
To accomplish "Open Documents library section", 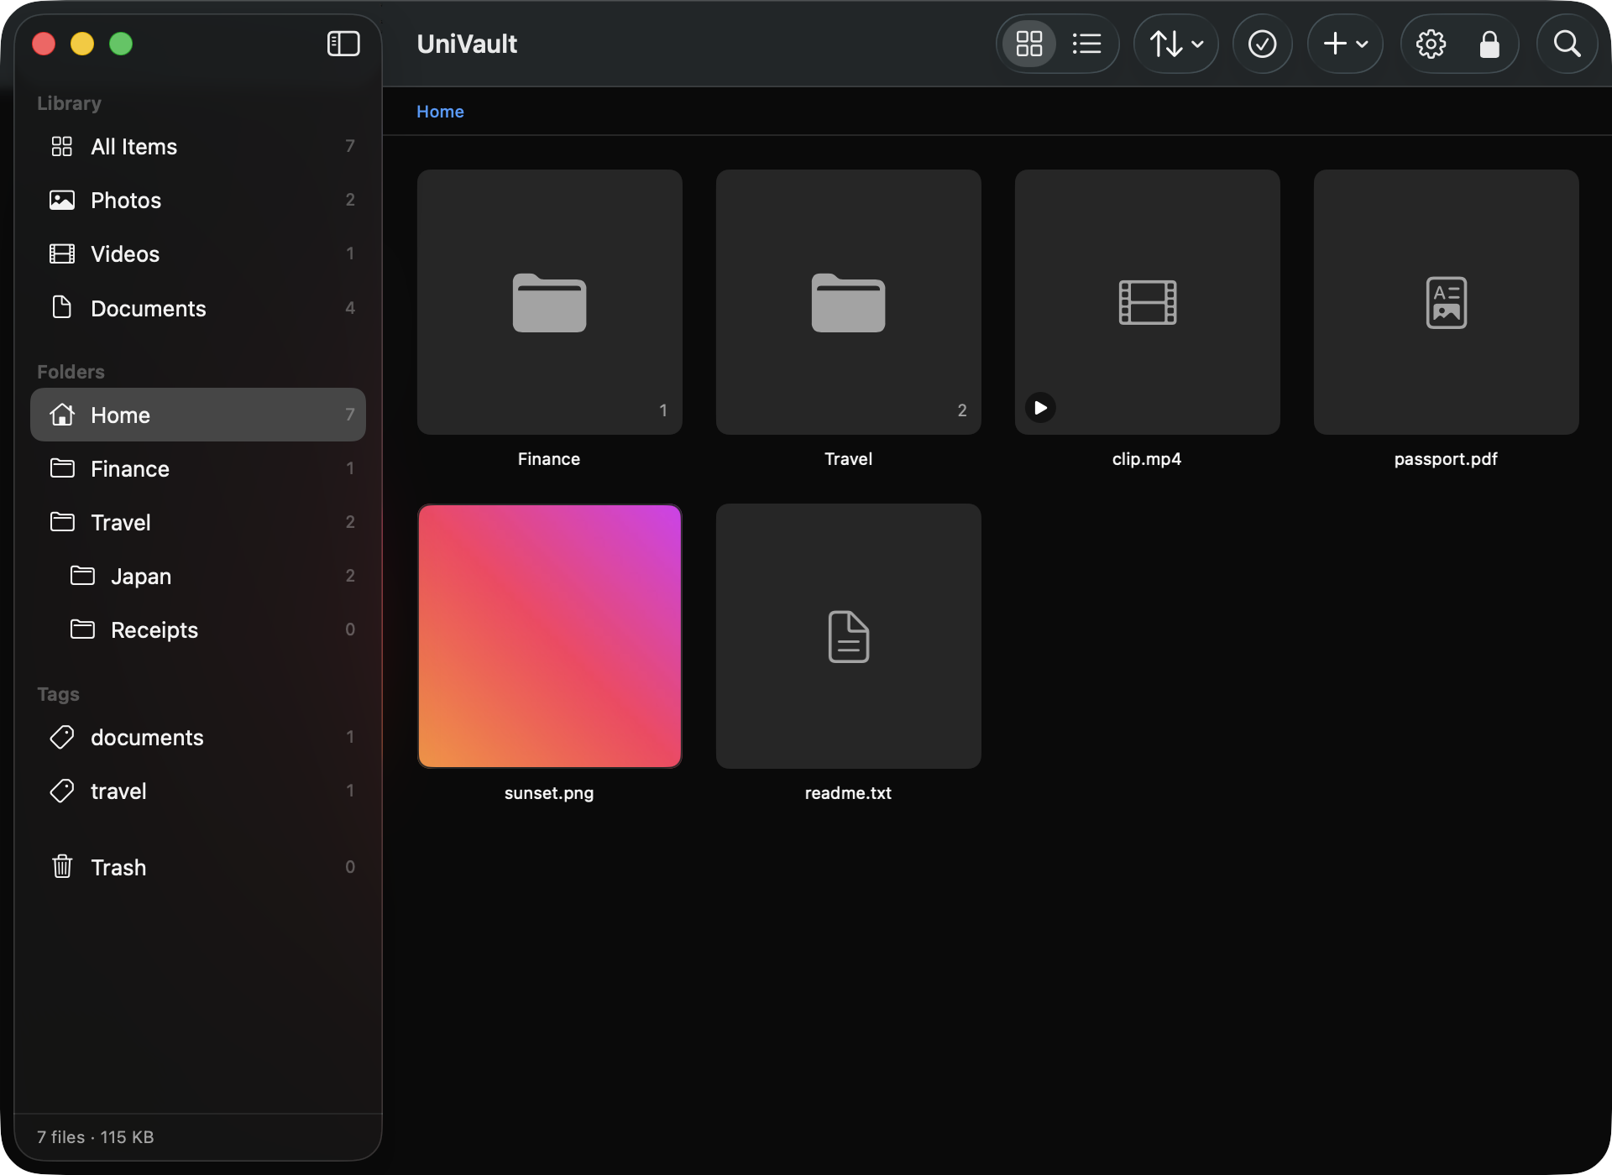I will (x=198, y=308).
